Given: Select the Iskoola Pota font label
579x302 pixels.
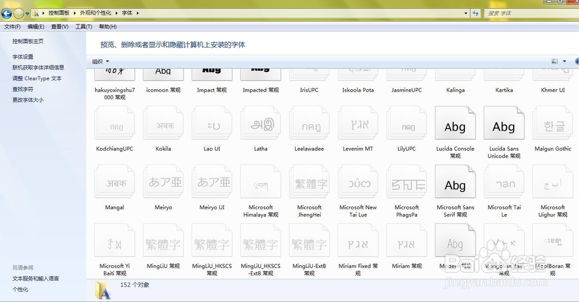Looking at the screenshot, I should coord(358,90).
